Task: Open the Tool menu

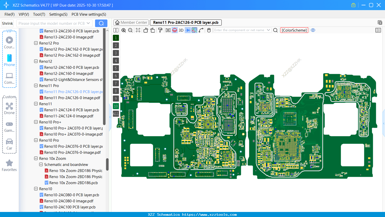Action: pos(39,14)
